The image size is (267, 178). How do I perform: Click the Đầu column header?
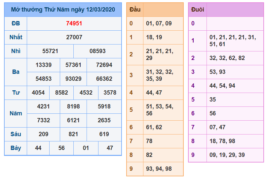[135, 10]
